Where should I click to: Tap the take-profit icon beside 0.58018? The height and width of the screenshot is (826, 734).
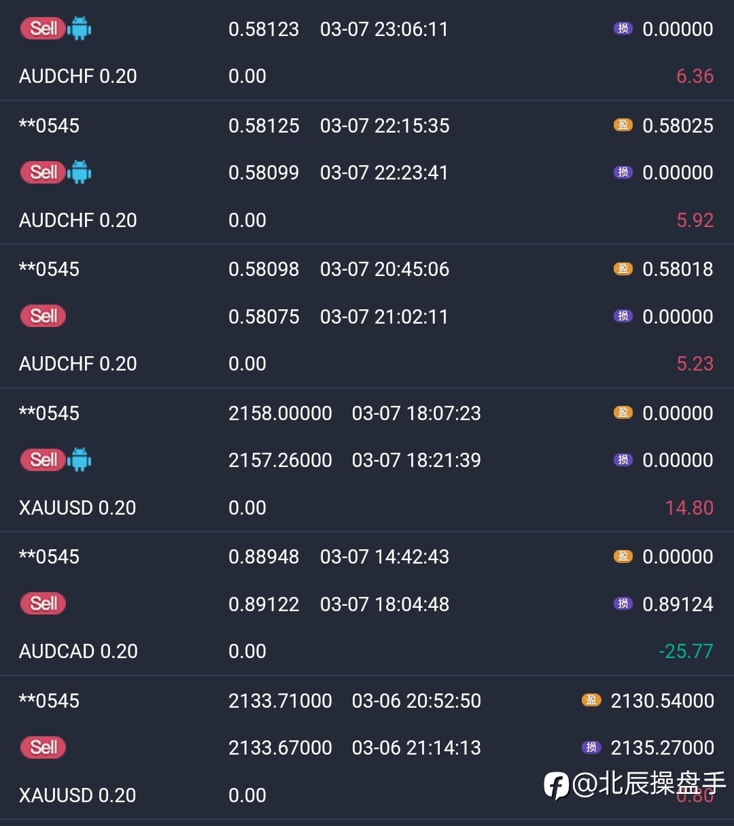pos(623,269)
